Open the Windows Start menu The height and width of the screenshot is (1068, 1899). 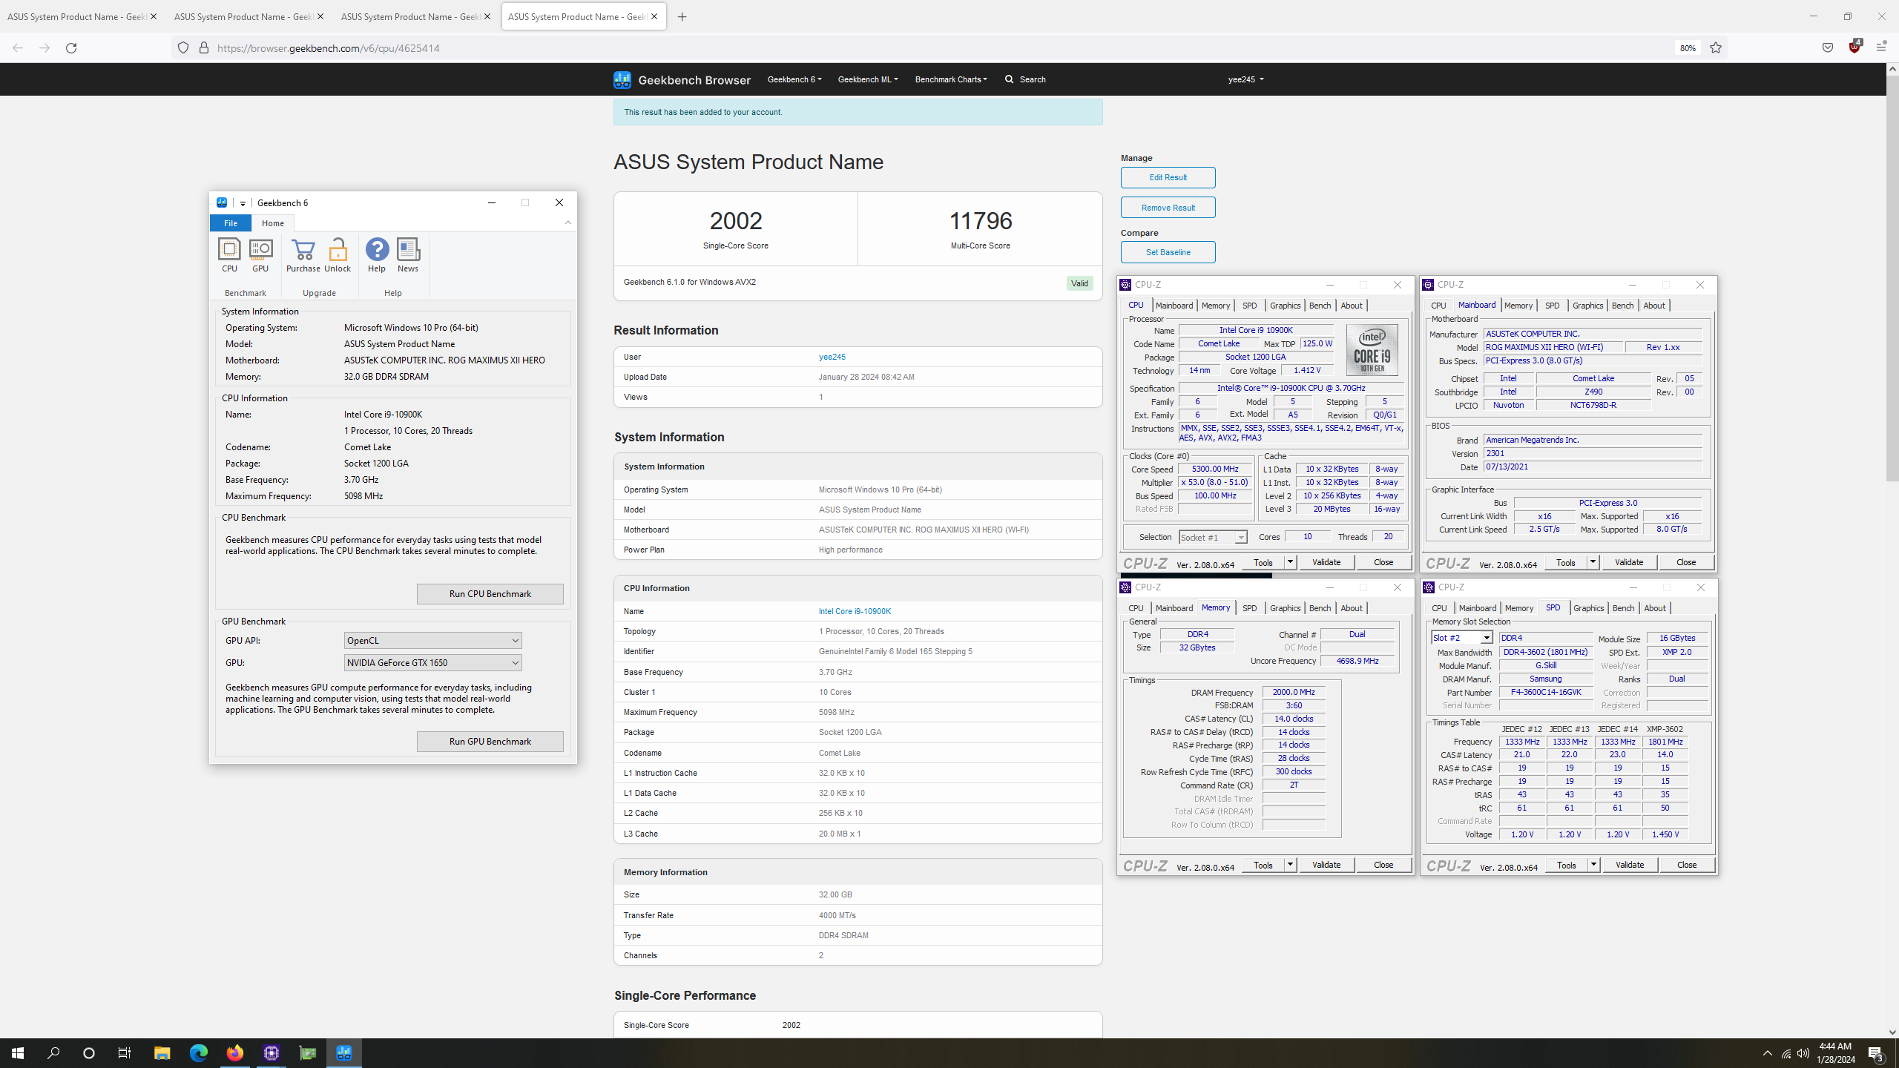pyautogui.click(x=18, y=1053)
